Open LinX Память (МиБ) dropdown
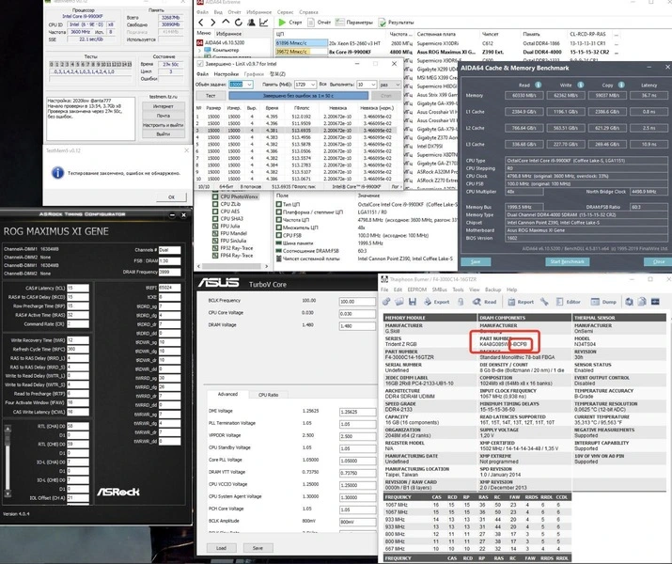Screen dimensions: 672x564 (313, 85)
